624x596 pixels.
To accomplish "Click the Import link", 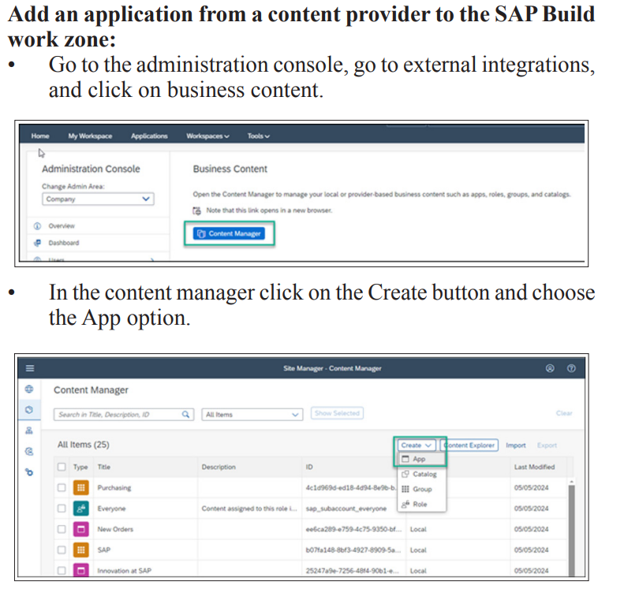I will click(x=516, y=445).
